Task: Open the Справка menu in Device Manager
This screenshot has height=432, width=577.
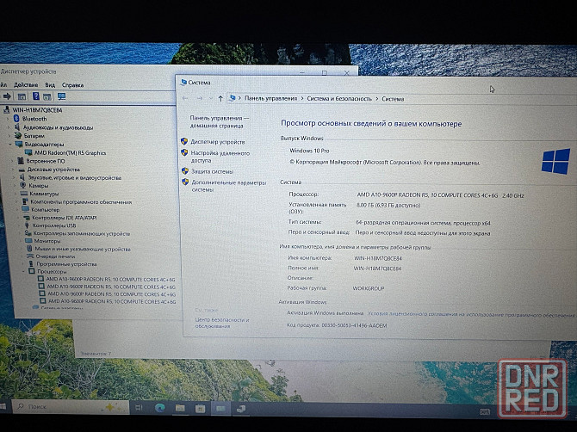Action: [72, 85]
